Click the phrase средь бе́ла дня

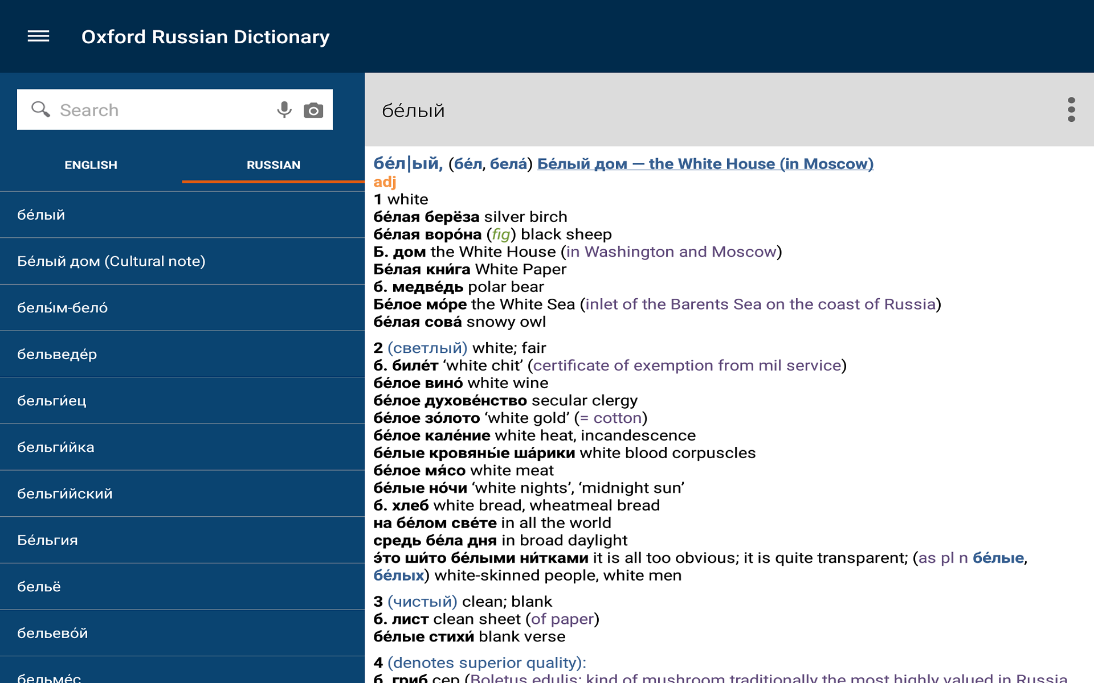[435, 541]
